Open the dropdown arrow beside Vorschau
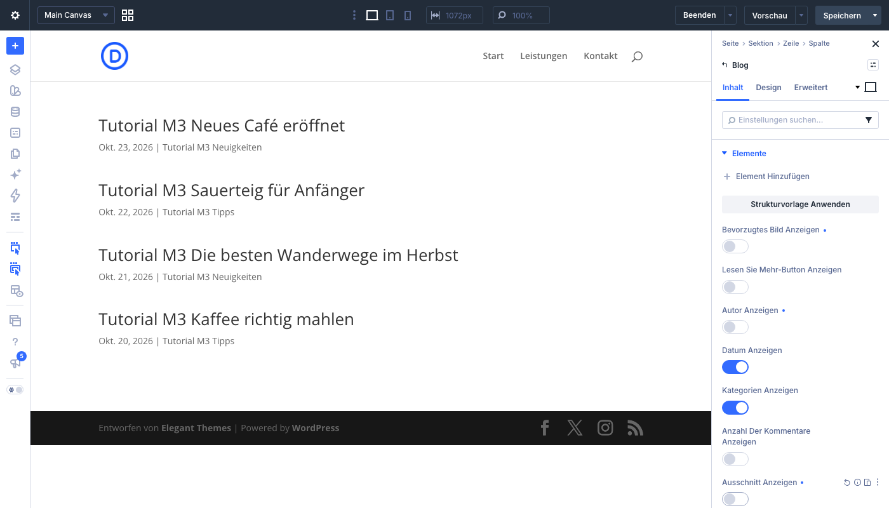889x508 pixels. click(801, 15)
